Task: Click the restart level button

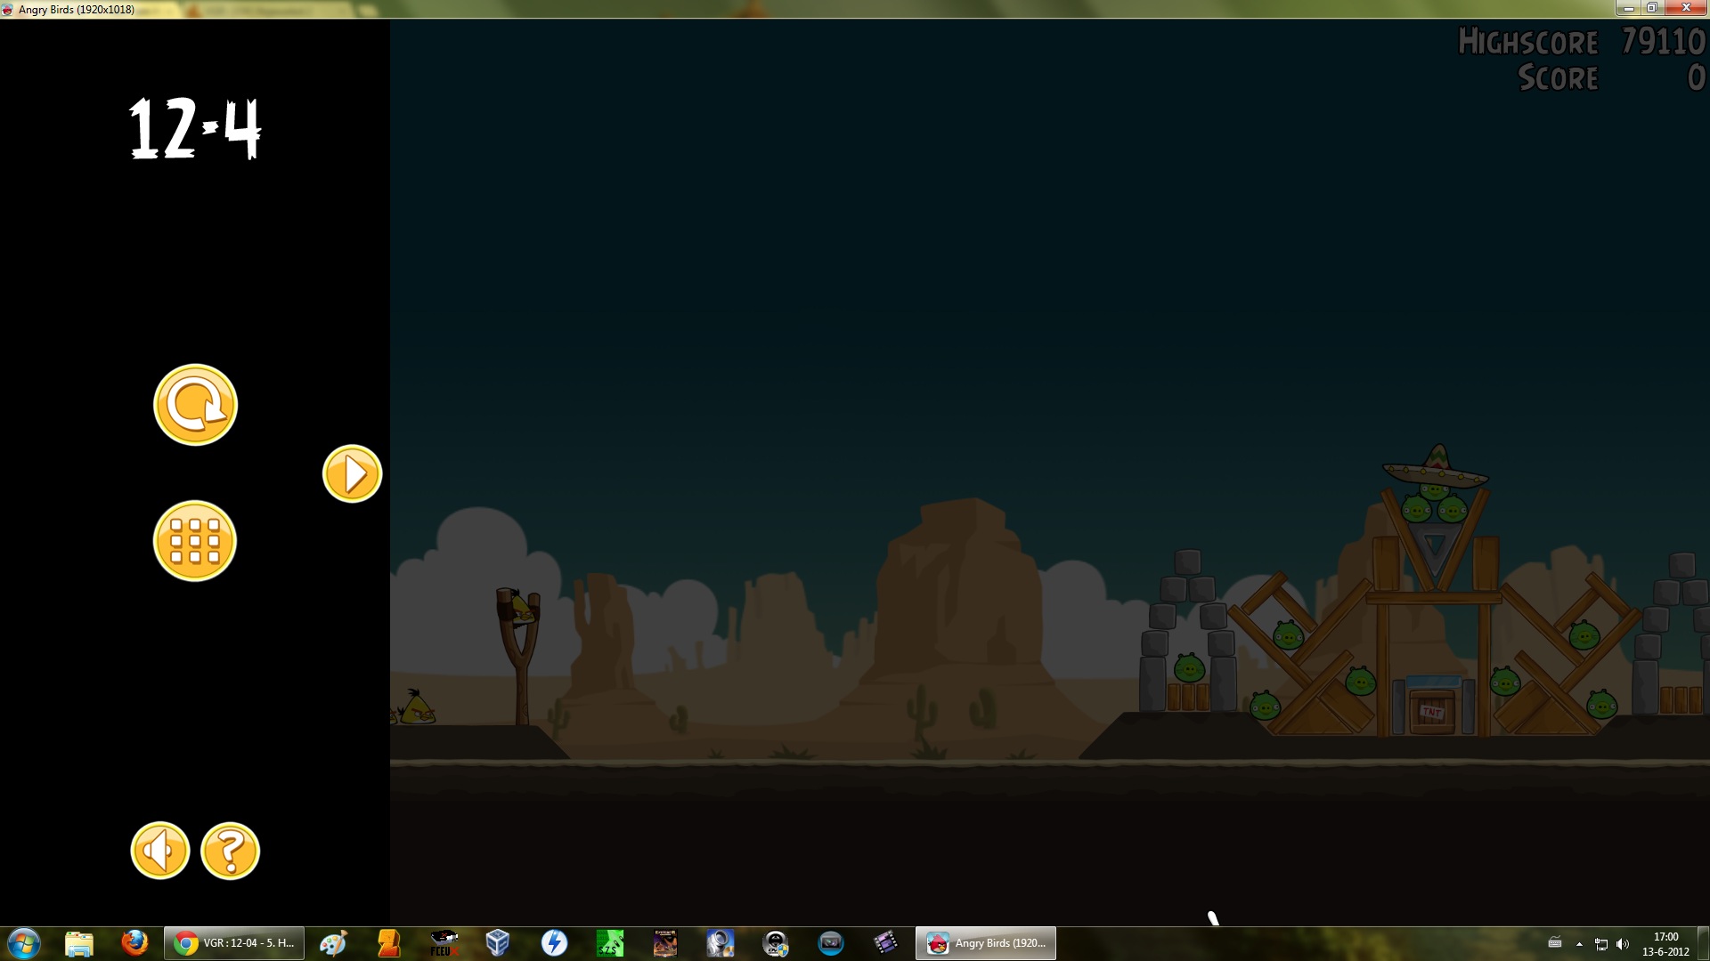Action: (x=195, y=405)
